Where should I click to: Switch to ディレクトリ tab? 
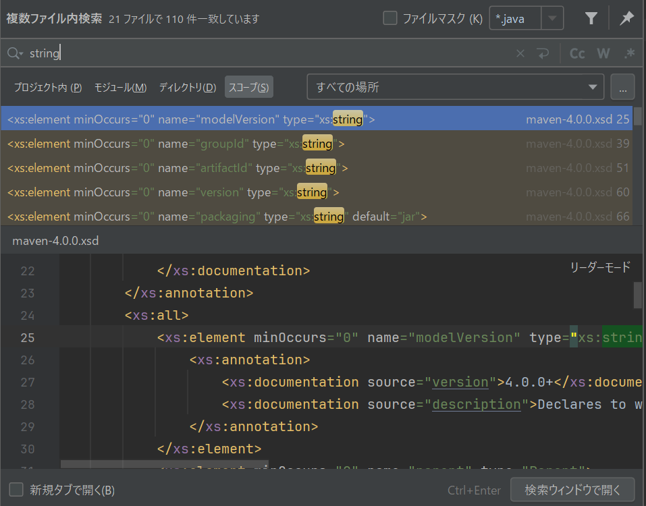click(188, 87)
